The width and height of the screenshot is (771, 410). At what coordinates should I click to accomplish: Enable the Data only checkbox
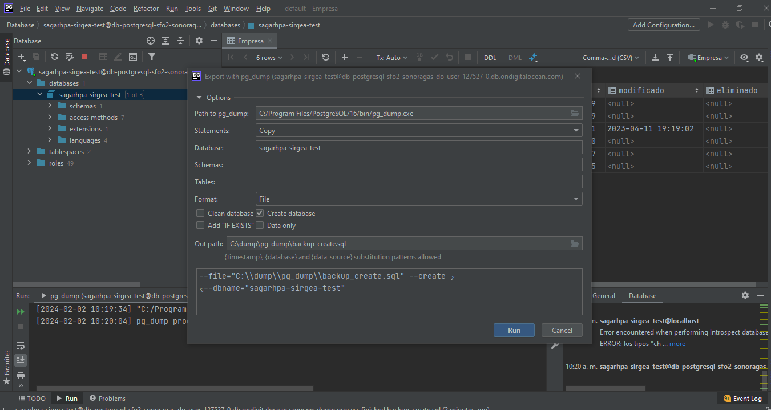(260, 225)
